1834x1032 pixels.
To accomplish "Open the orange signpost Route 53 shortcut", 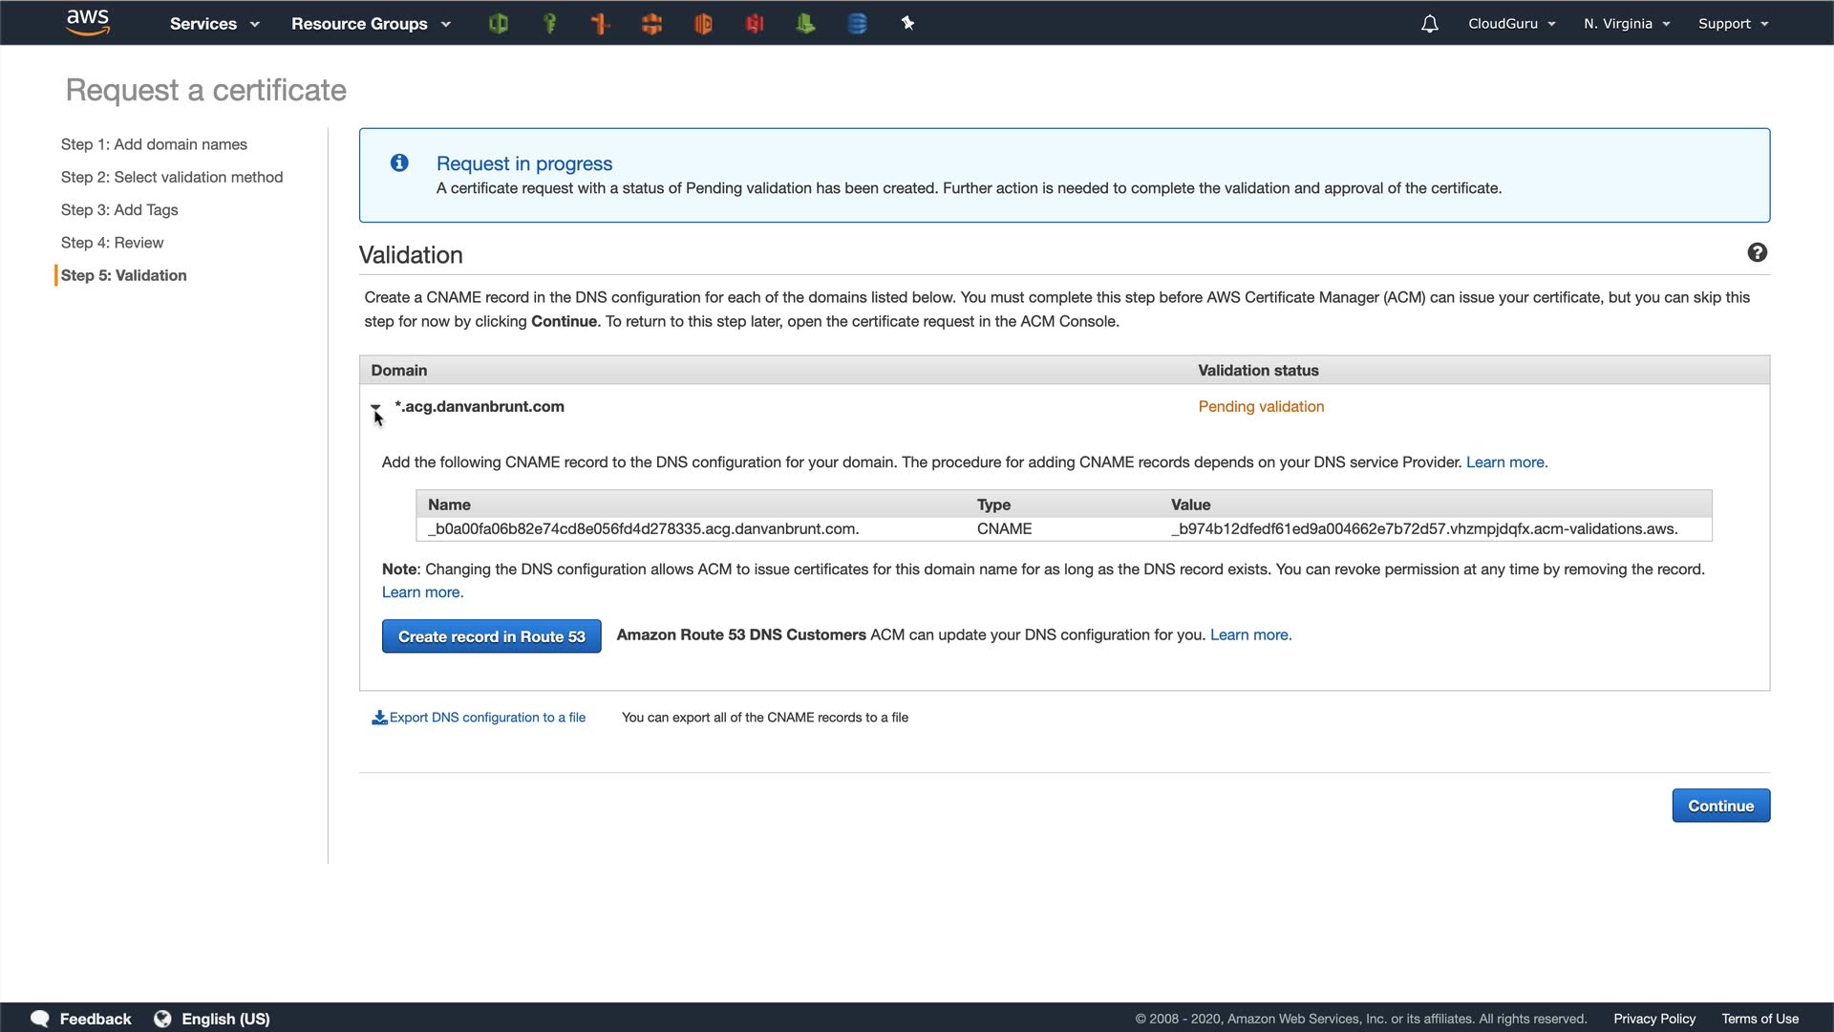I will tap(601, 24).
